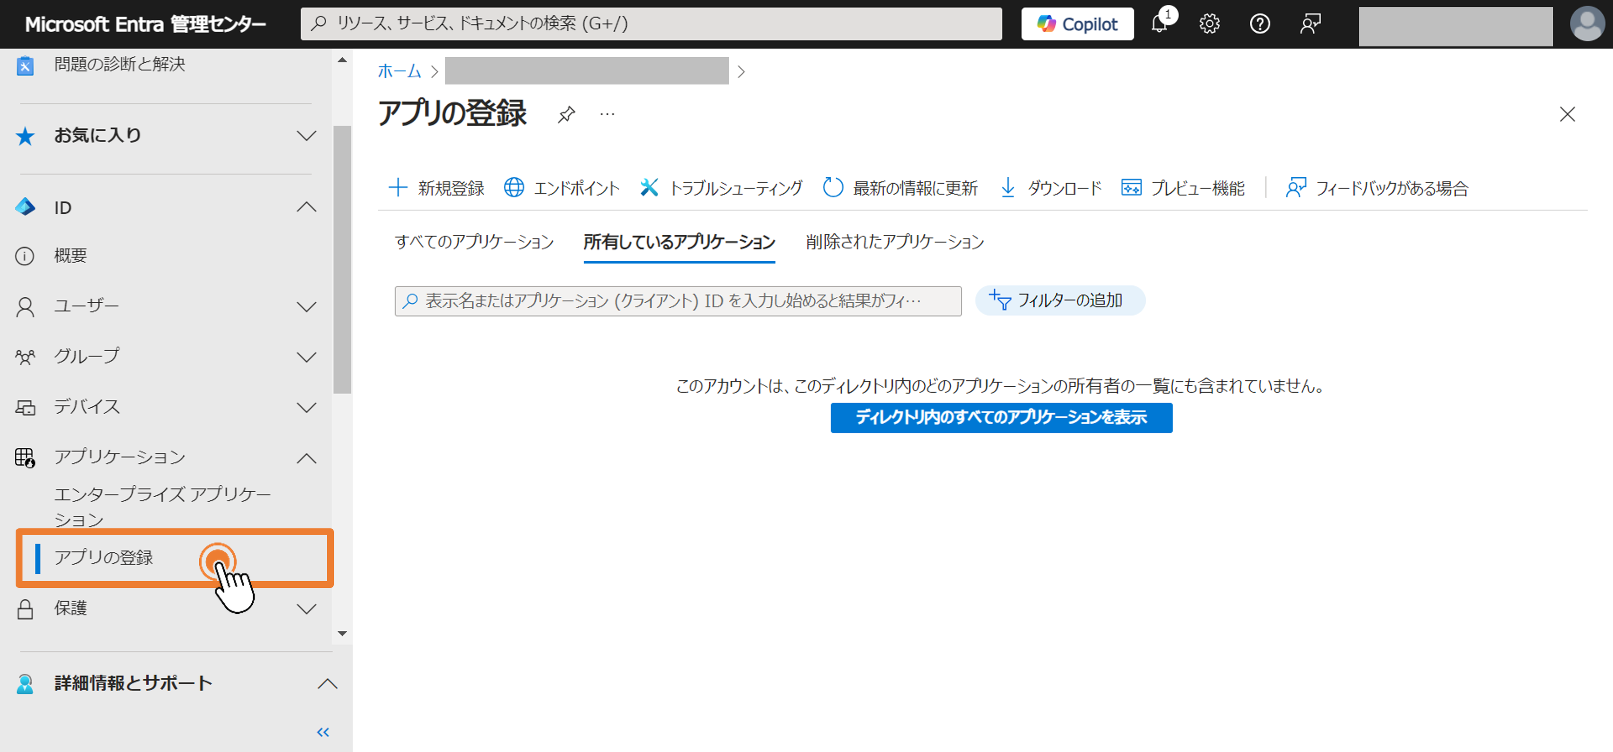
Task: Expand the グループ menu chevron
Action: (x=306, y=357)
